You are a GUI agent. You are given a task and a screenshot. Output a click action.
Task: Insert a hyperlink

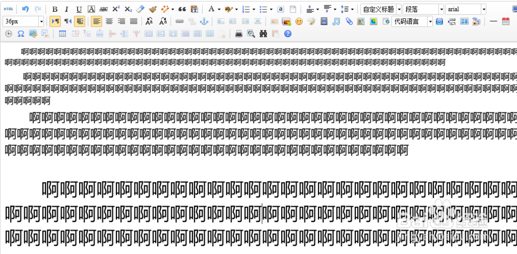pos(179,21)
